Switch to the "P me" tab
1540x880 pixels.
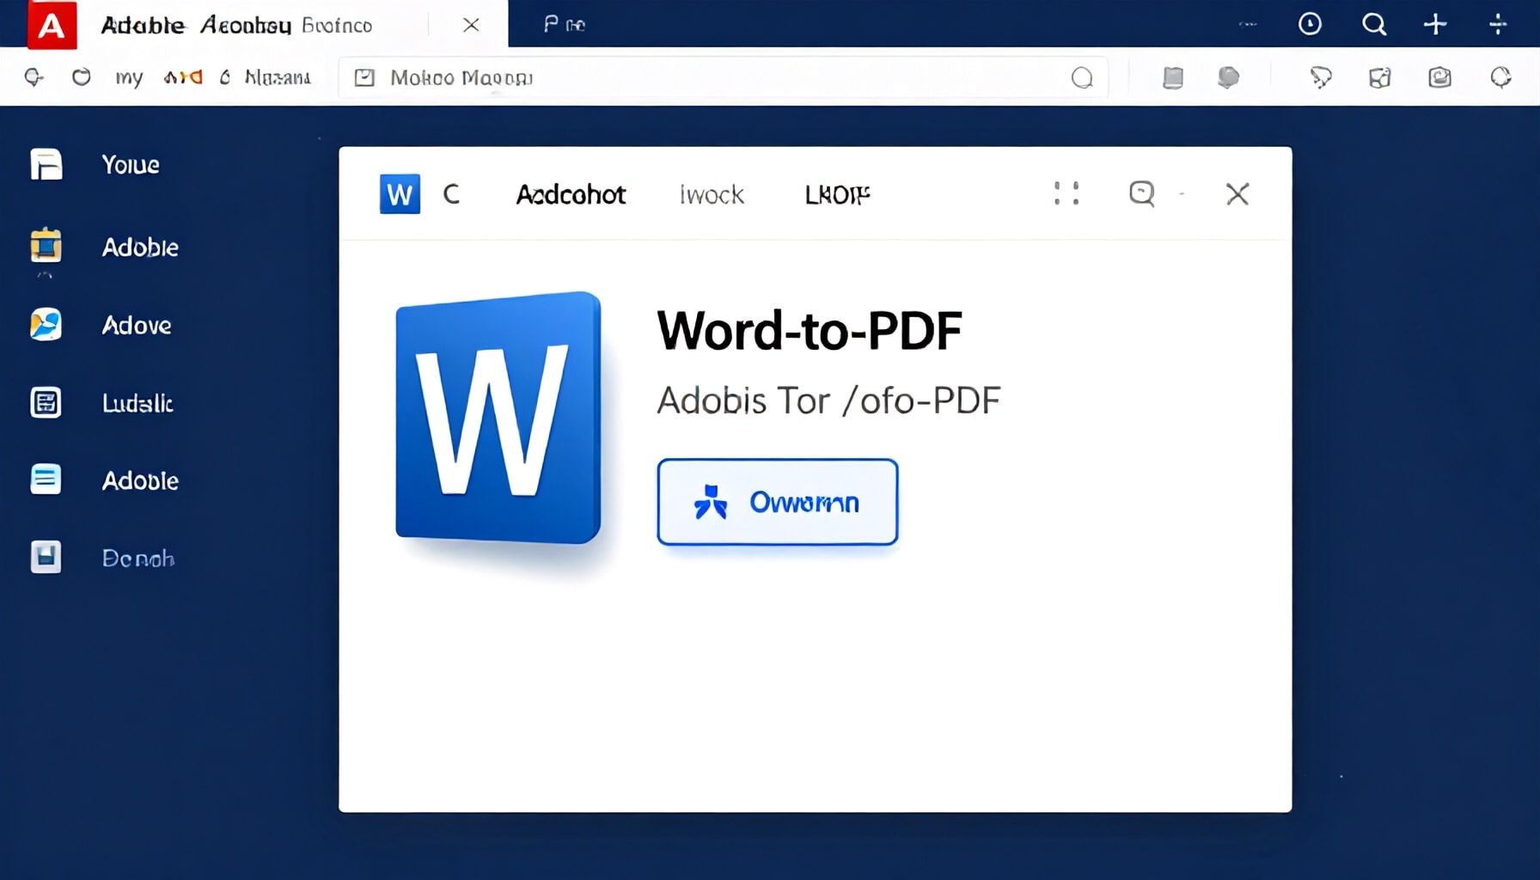coord(565,24)
